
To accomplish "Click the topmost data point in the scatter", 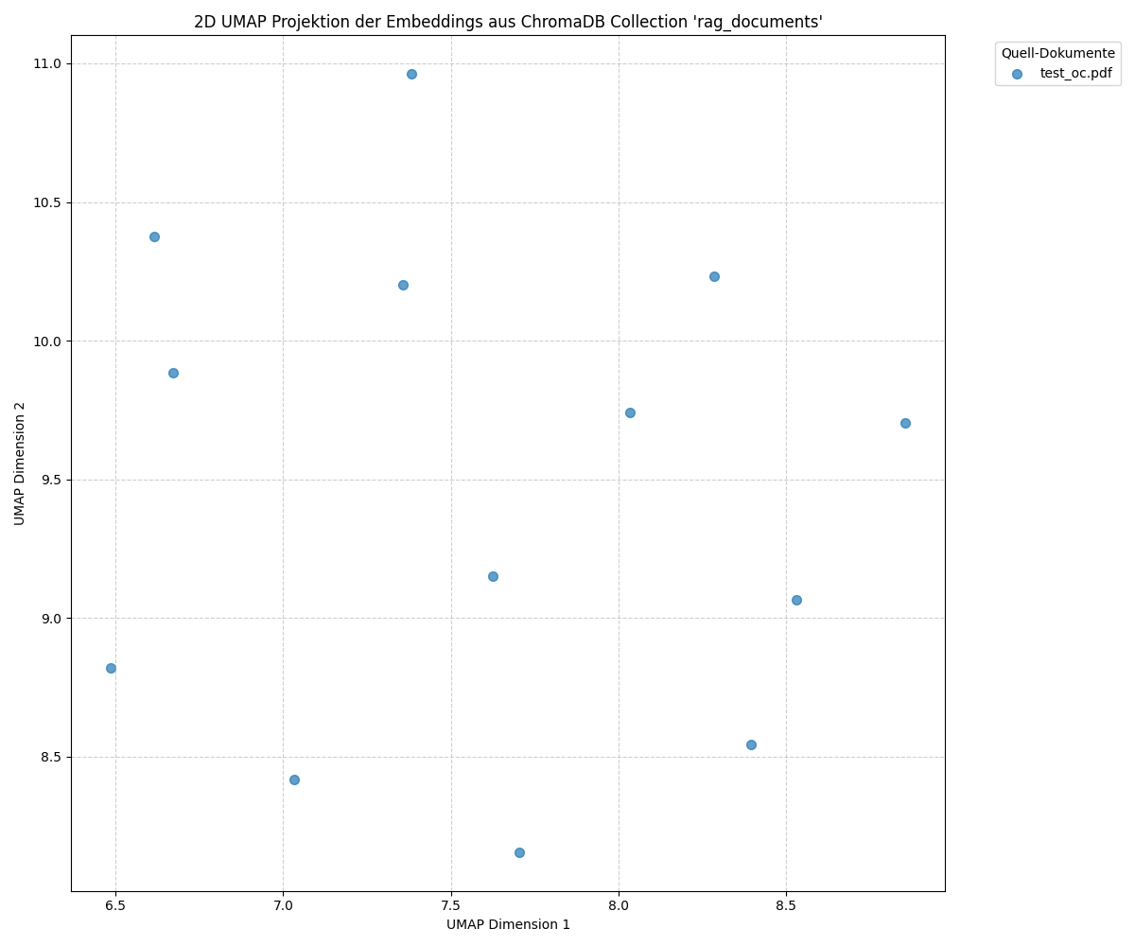I will [411, 74].
